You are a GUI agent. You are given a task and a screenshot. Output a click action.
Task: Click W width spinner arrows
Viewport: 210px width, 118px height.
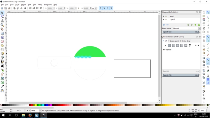tap(76, 8)
